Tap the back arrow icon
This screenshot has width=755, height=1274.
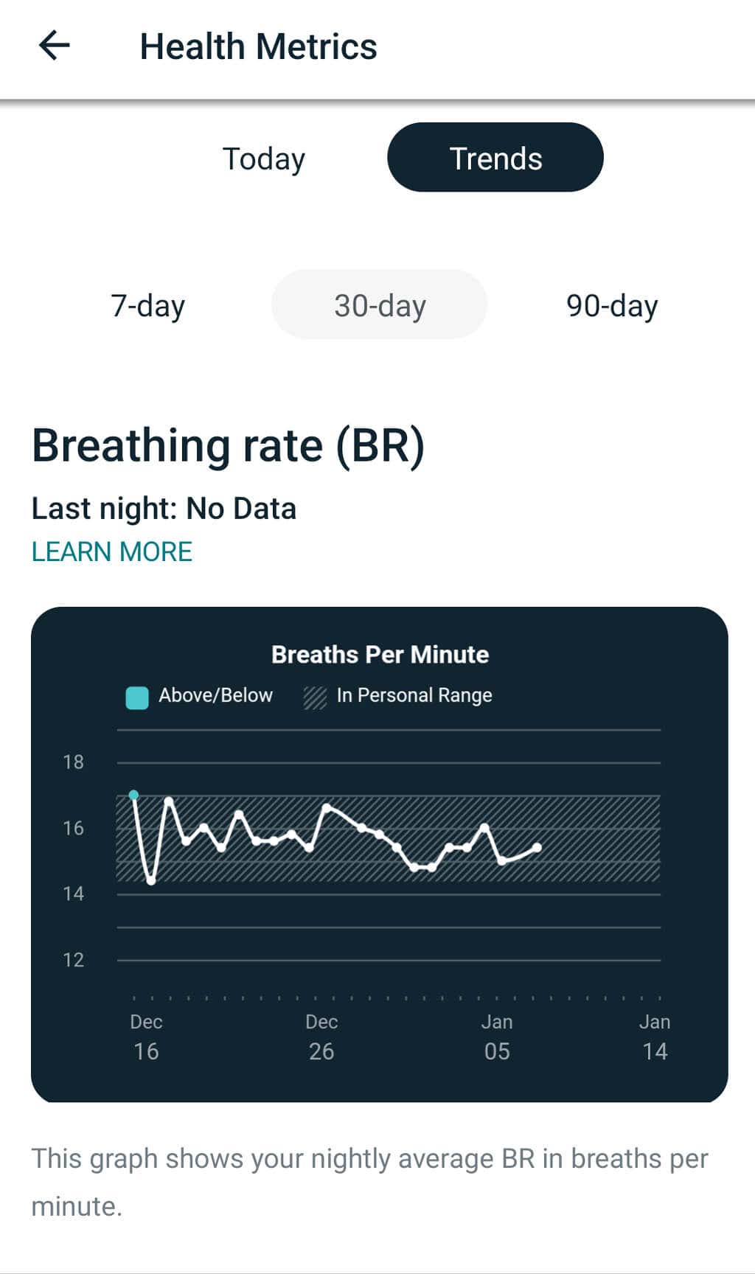54,46
